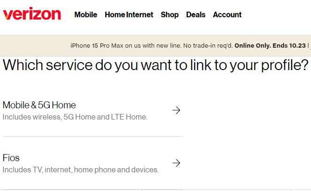Click 'Includes TV, internet, home phone' description
The image size is (311, 191).
coord(81,170)
